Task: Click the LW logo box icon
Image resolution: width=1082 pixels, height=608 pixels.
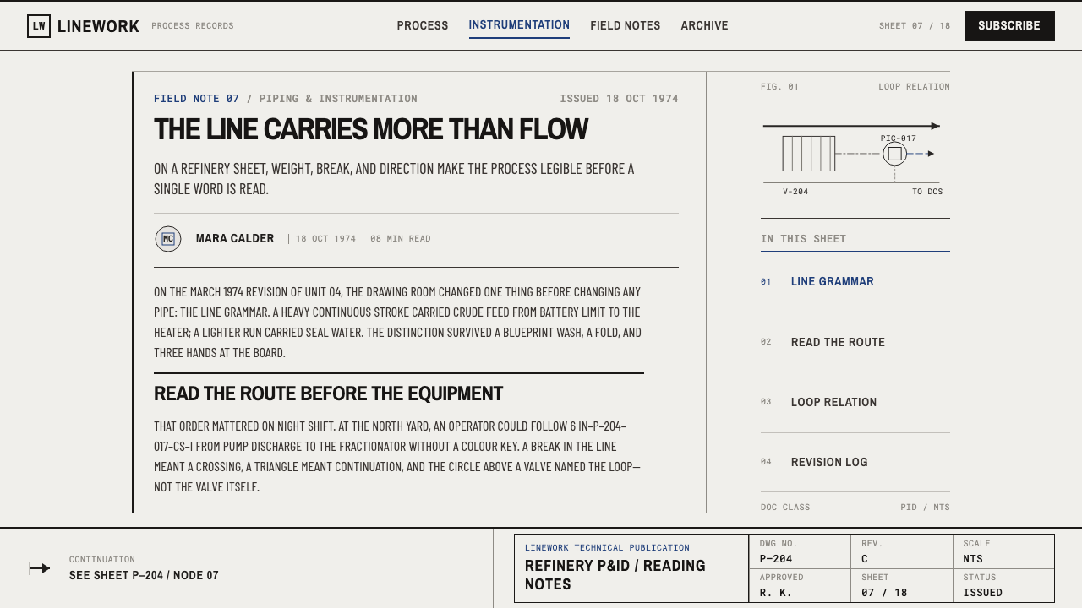Action: 39,26
